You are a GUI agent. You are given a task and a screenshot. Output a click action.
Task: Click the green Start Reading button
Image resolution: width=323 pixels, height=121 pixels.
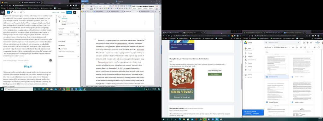(215, 74)
